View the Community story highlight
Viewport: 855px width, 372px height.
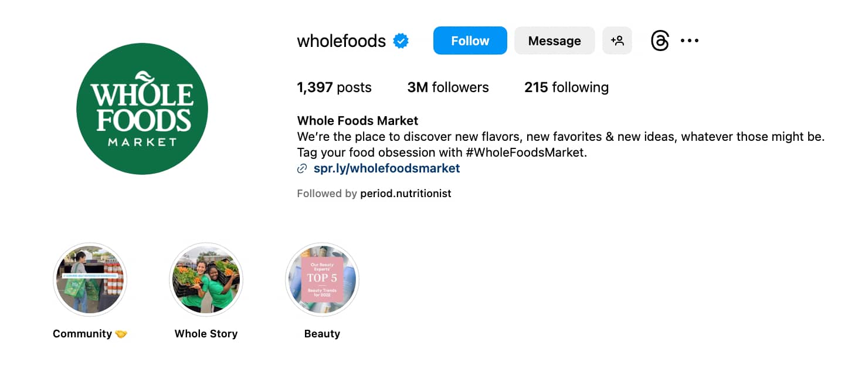(90, 279)
